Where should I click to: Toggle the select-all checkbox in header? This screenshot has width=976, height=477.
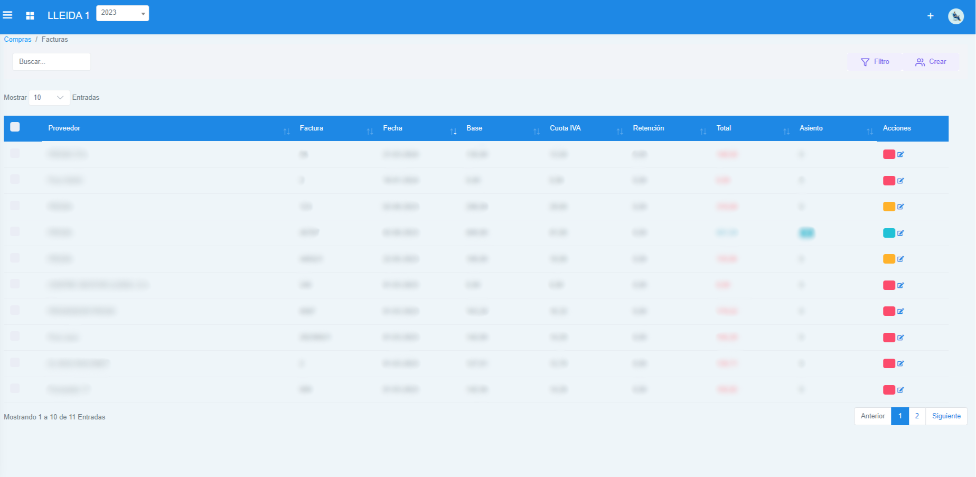click(15, 127)
